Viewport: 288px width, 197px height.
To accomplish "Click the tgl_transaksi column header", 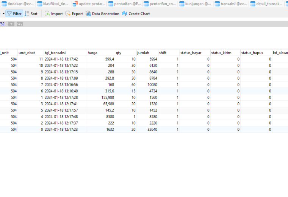I will tap(66, 53).
